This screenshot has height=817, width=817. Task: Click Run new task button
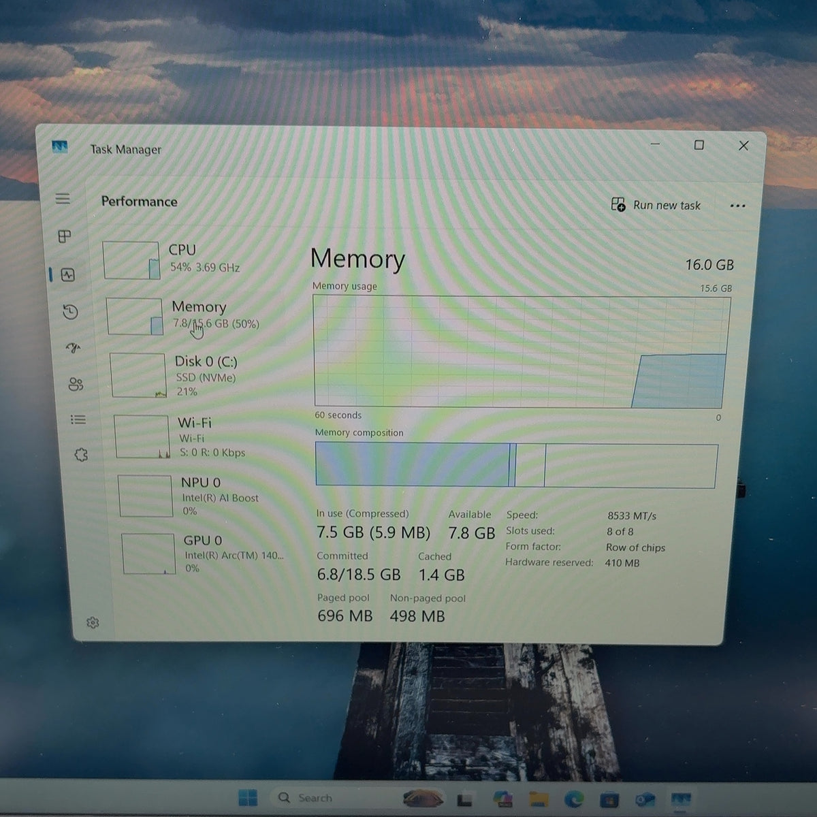coord(656,204)
